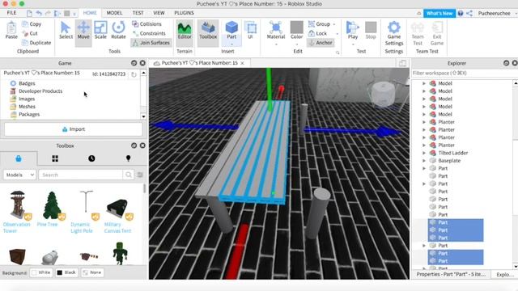Click the Paste icon
Screen dimensions: 518x291
[x=11, y=30]
